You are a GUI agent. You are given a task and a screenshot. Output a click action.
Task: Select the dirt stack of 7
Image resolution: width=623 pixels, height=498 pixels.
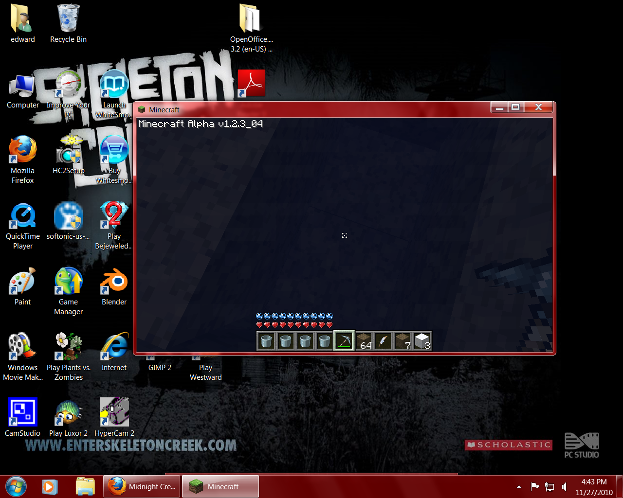click(403, 341)
